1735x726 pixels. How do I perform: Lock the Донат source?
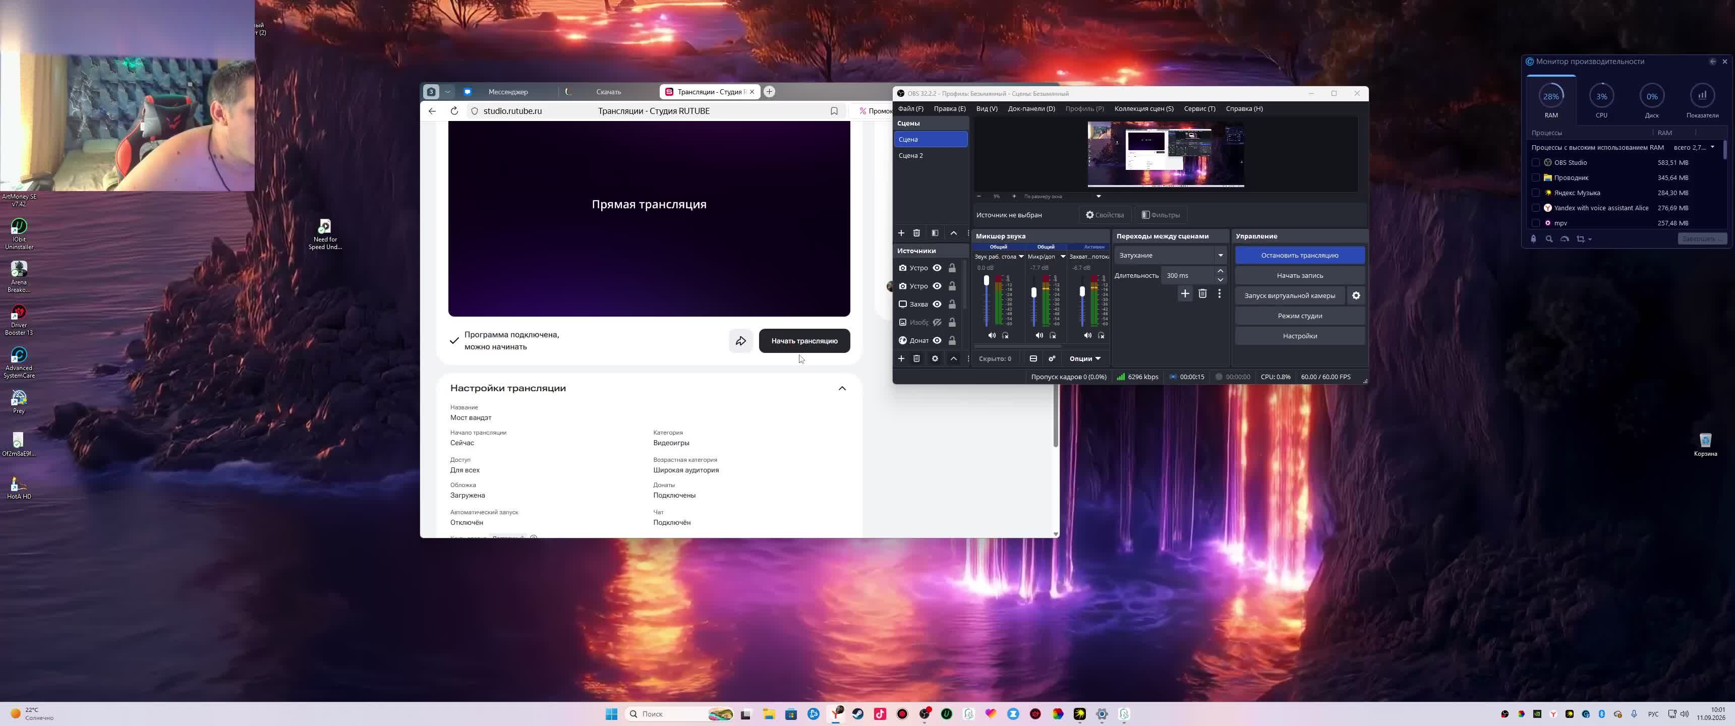point(952,341)
